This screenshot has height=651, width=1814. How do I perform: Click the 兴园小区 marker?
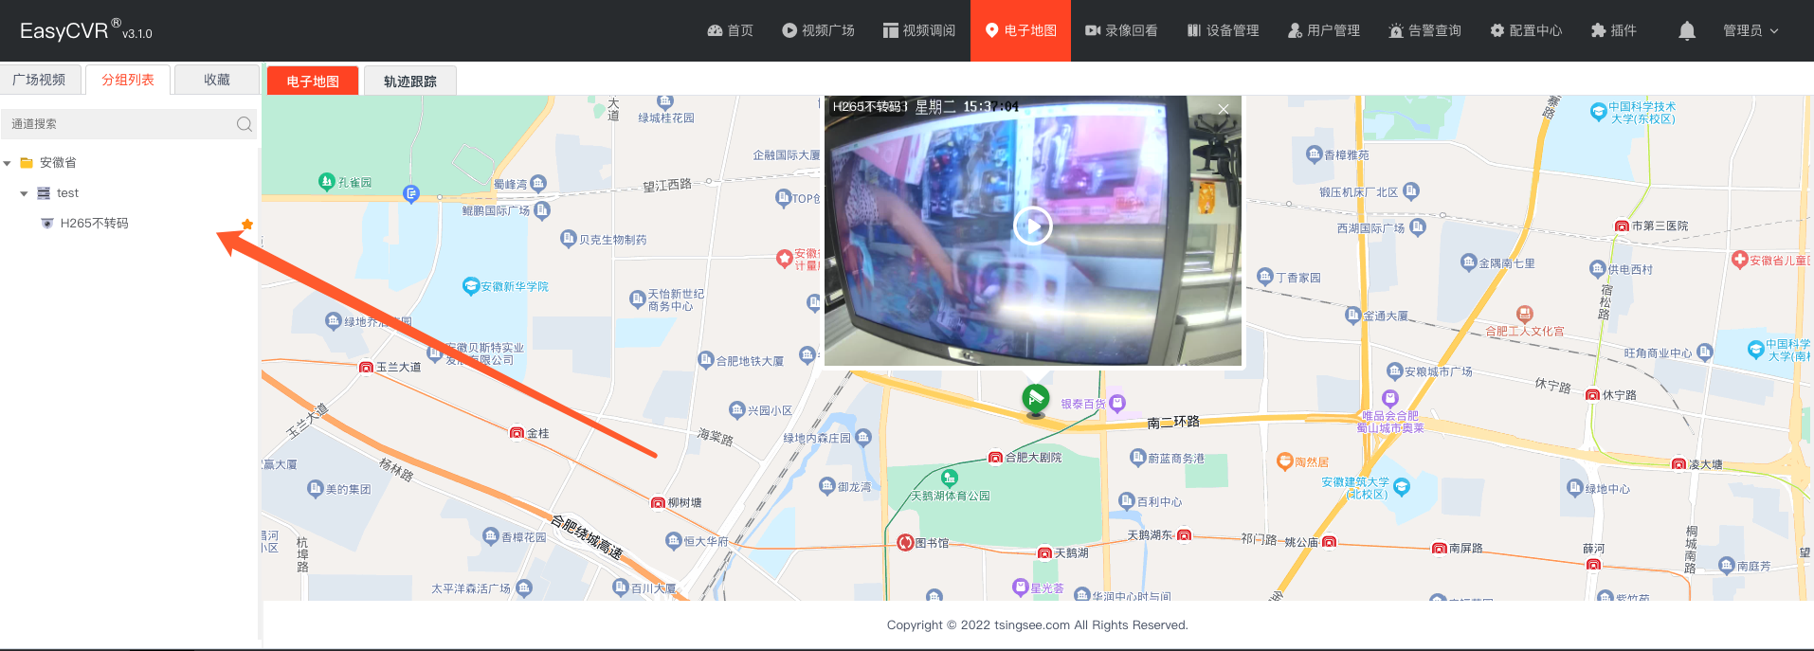point(737,410)
